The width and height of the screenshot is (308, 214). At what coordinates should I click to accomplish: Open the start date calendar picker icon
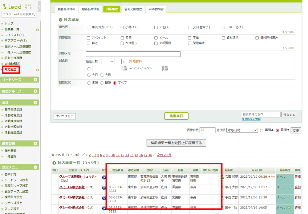(125, 68)
